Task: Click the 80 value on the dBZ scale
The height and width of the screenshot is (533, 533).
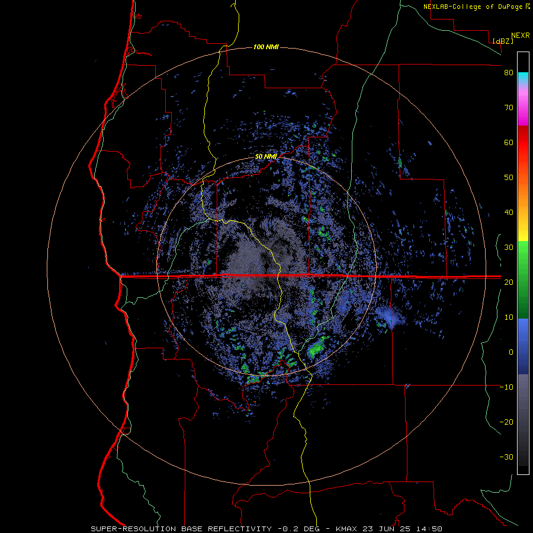Action: [x=509, y=73]
